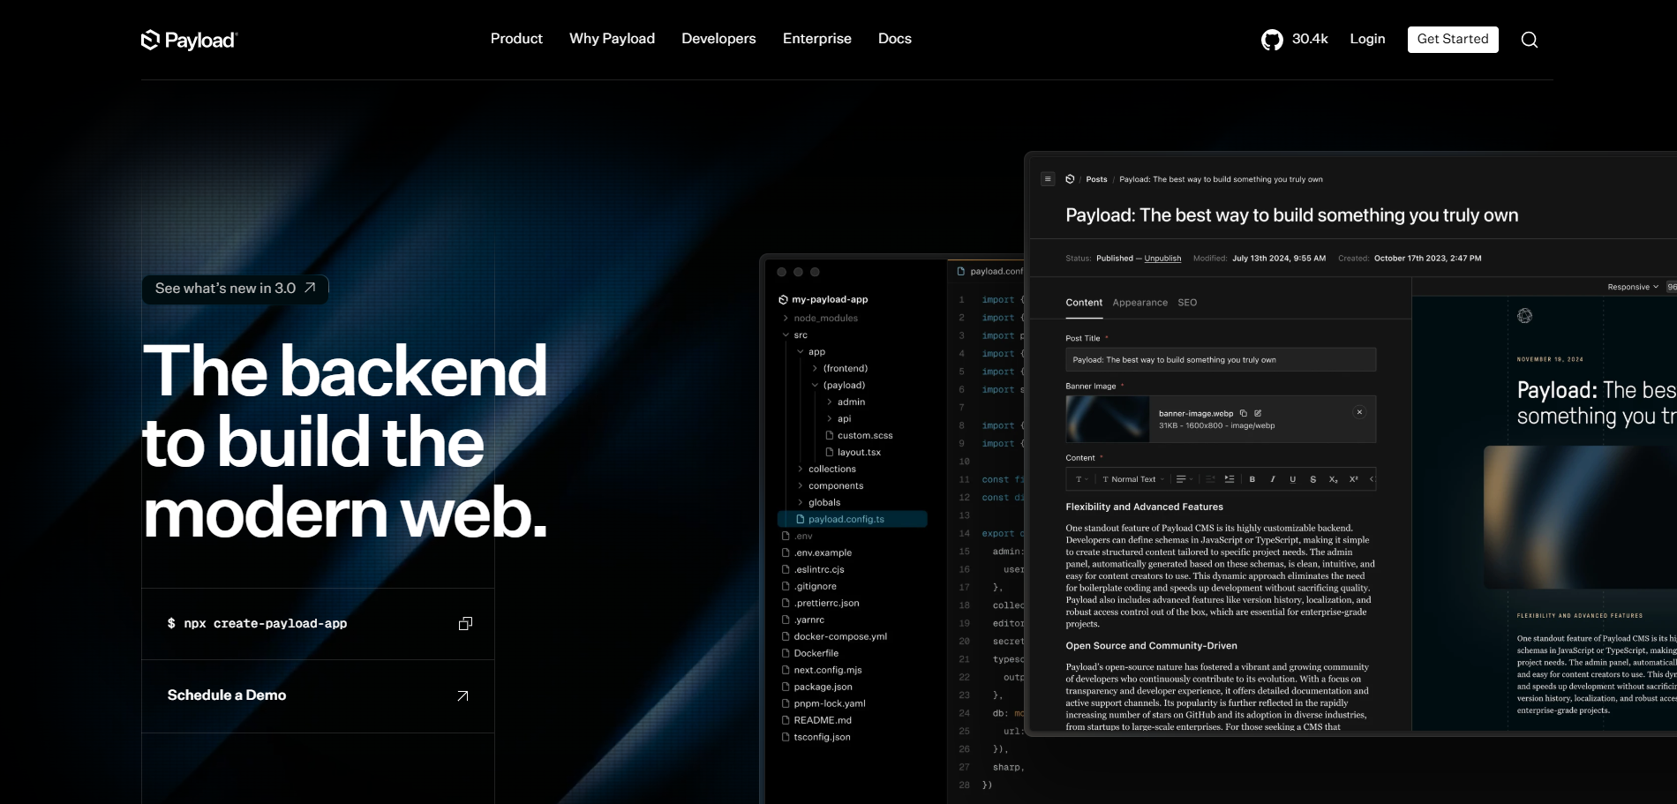Viewport: 1677px width, 804px height.
Task: Click the arrow icon beside Schedule a Demo
Action: [462, 696]
